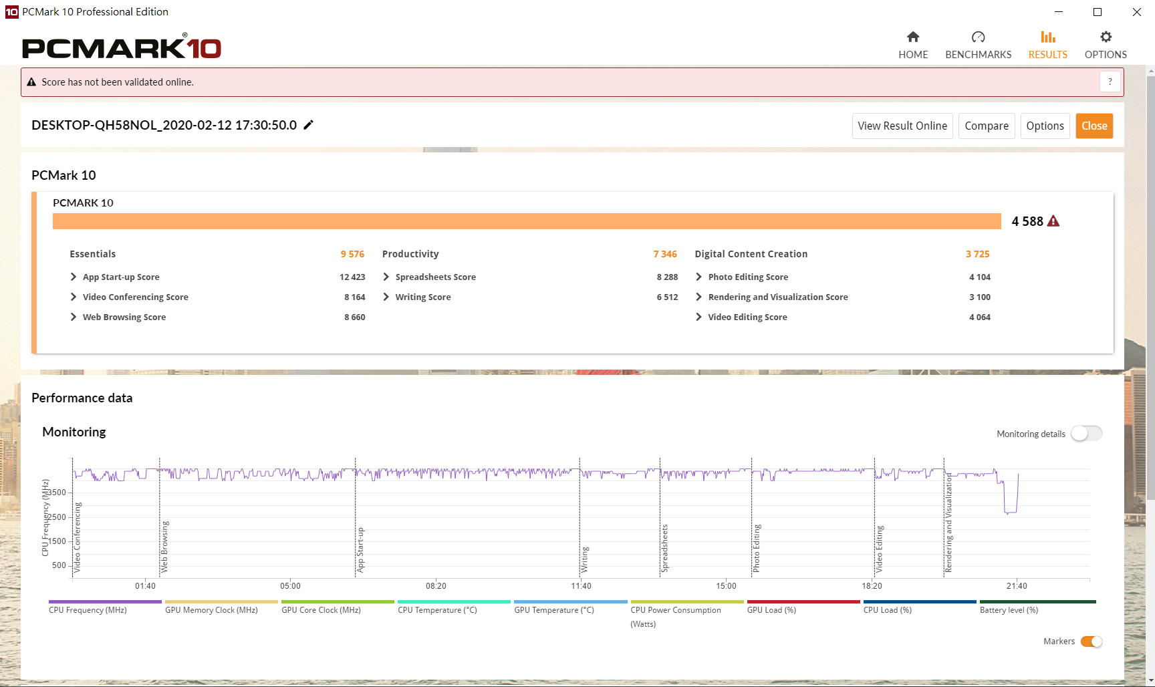Expand the App Start-up Score row
Image resolution: width=1155 pixels, height=687 pixels.
[x=74, y=277]
